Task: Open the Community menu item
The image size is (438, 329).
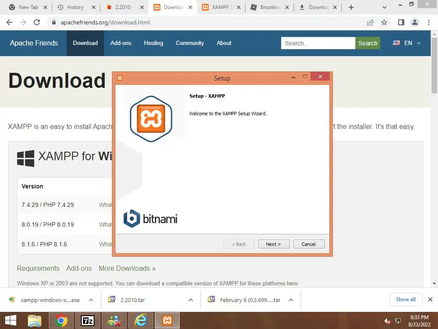Action: pyautogui.click(x=189, y=43)
